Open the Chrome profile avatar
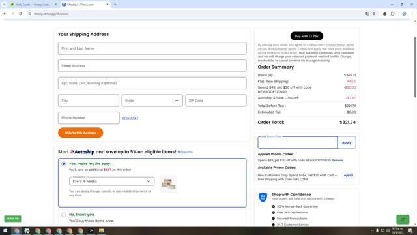This screenshot has height=235, width=417. [x=404, y=14]
